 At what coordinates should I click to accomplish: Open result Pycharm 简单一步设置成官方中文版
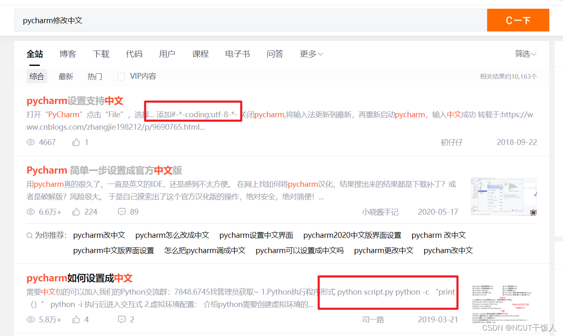(x=104, y=170)
